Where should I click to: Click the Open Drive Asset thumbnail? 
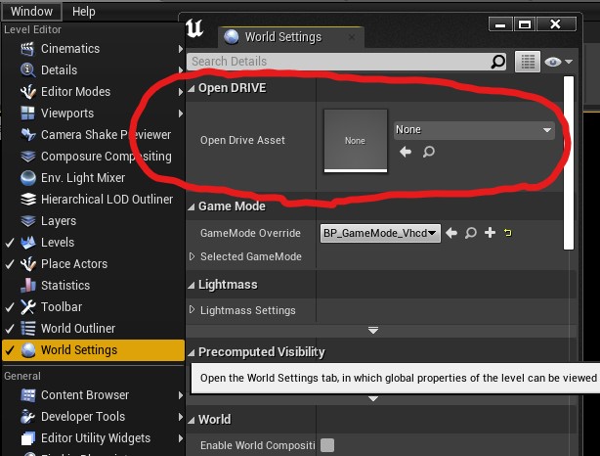(x=356, y=141)
